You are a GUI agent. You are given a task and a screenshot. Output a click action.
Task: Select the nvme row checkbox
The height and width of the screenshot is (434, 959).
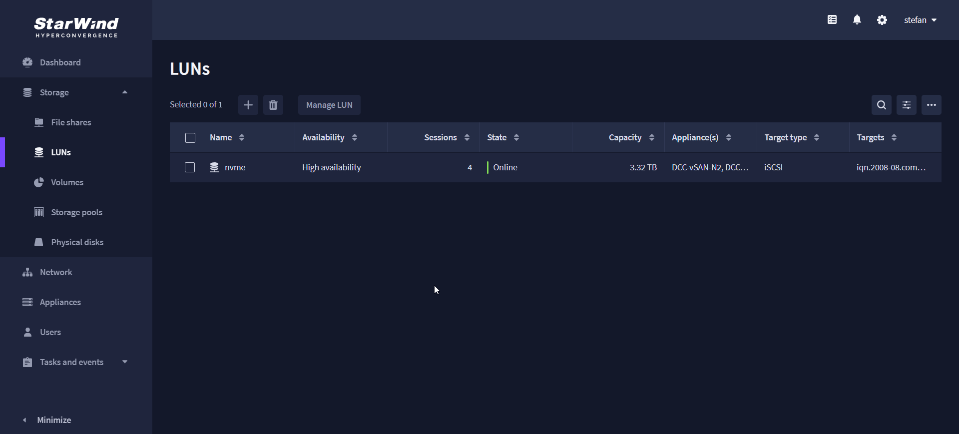(190, 167)
